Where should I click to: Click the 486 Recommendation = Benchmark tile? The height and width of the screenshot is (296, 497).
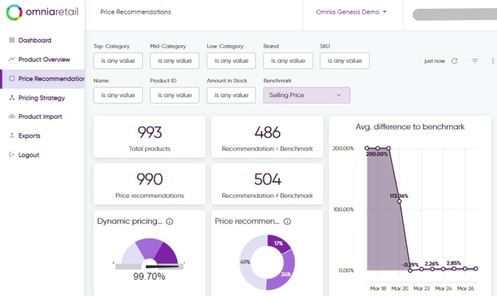point(267,137)
